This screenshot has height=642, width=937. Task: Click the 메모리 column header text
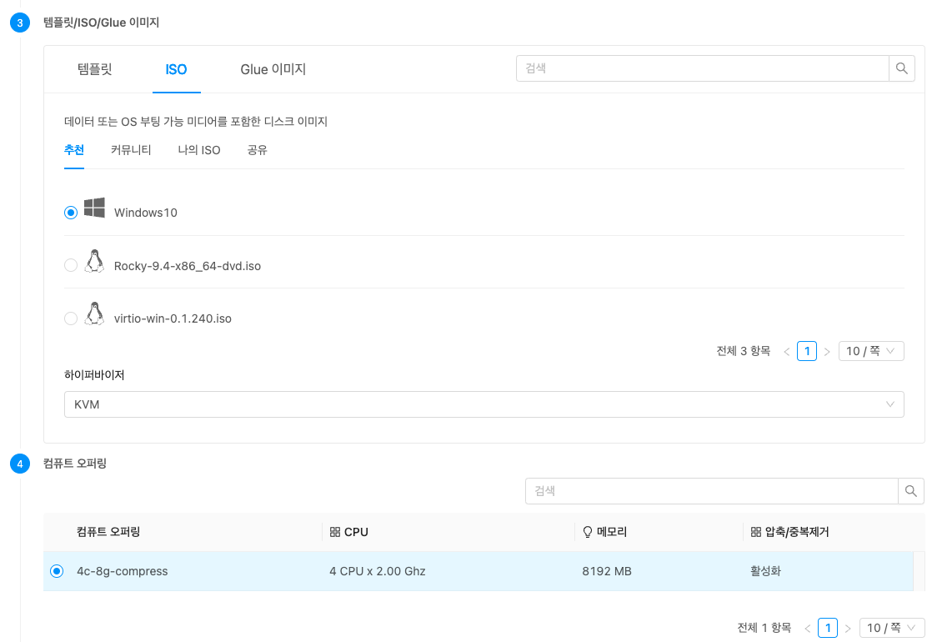coord(612,532)
